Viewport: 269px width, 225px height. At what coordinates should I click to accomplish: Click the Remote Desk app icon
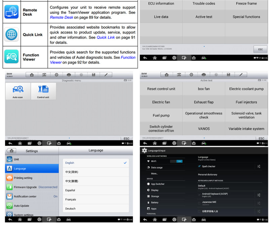click(x=11, y=12)
